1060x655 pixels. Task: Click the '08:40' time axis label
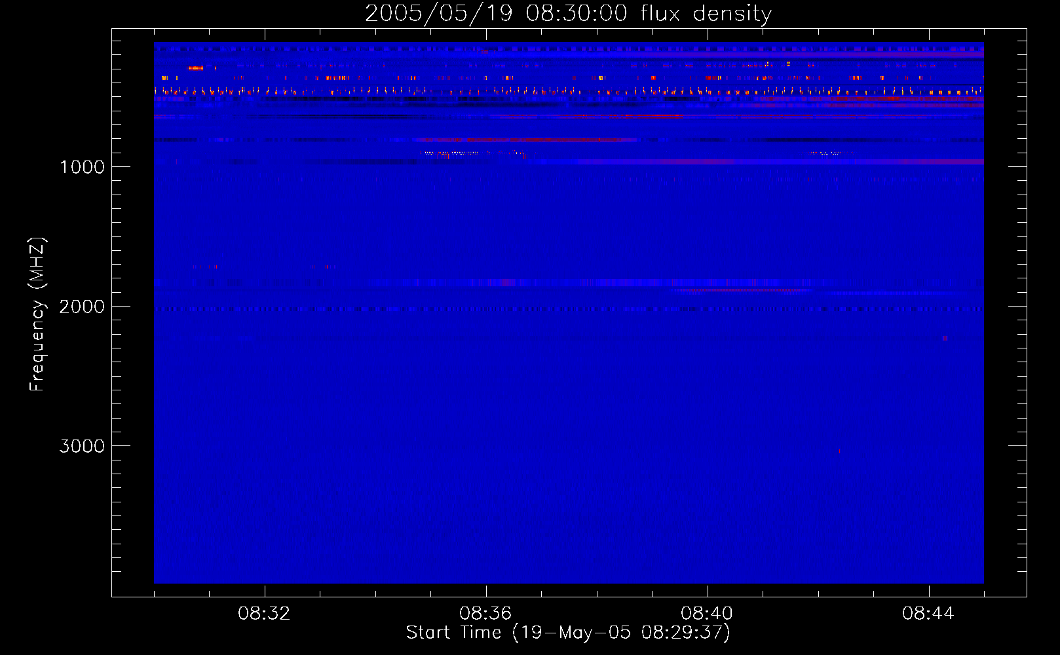707,614
